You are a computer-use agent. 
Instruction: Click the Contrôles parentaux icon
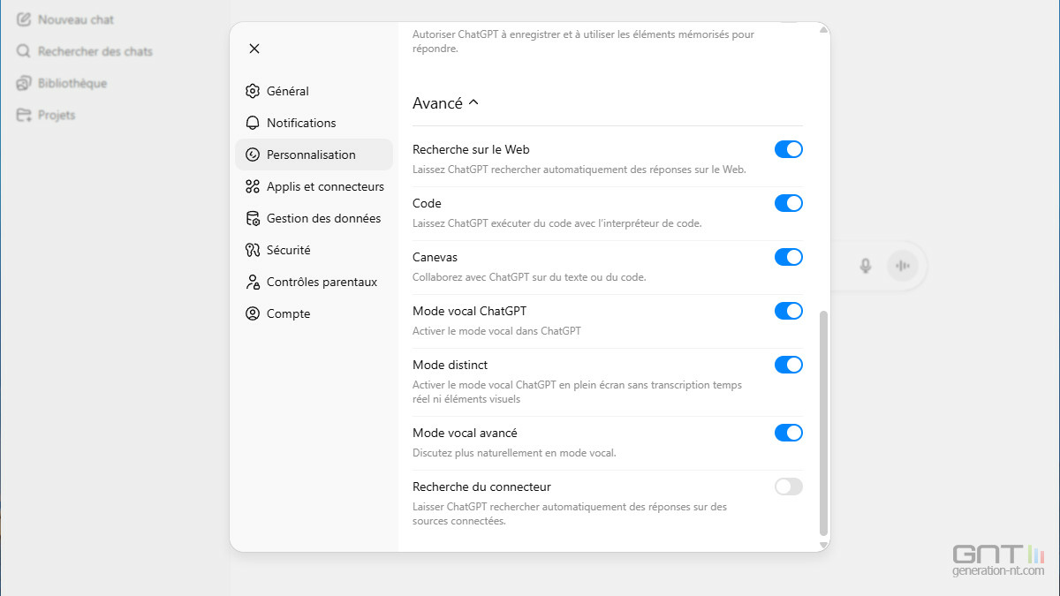tap(253, 282)
